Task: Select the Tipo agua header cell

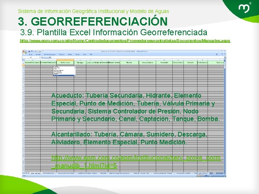Action: [x=80, y=63]
